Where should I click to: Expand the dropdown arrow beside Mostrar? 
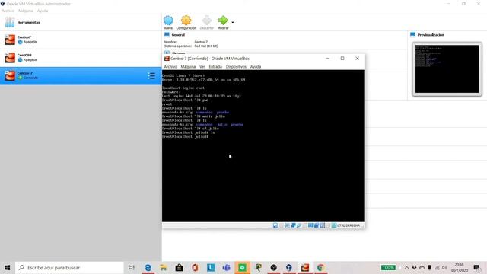pyautogui.click(x=233, y=22)
